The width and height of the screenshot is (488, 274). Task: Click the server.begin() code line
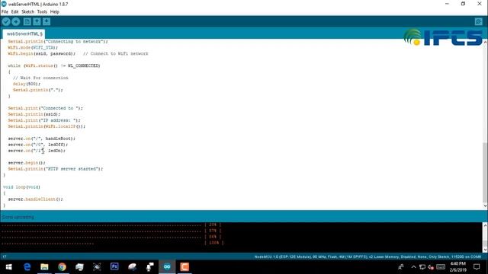point(27,162)
